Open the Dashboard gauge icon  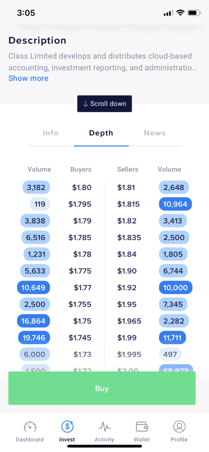[x=30, y=427]
